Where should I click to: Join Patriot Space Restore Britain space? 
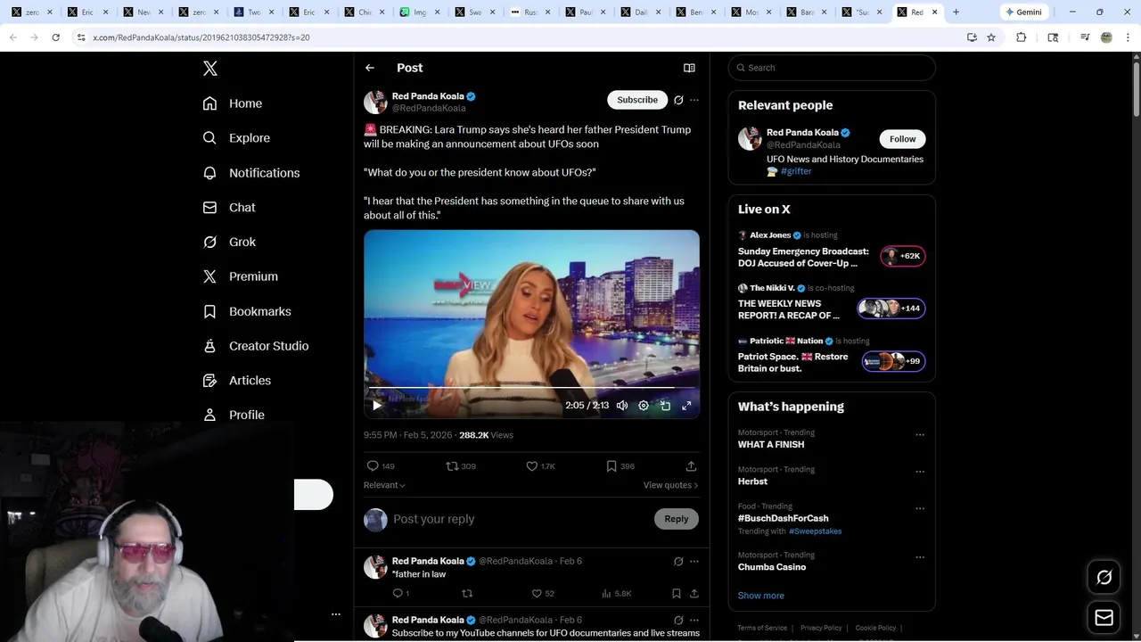[831, 355]
